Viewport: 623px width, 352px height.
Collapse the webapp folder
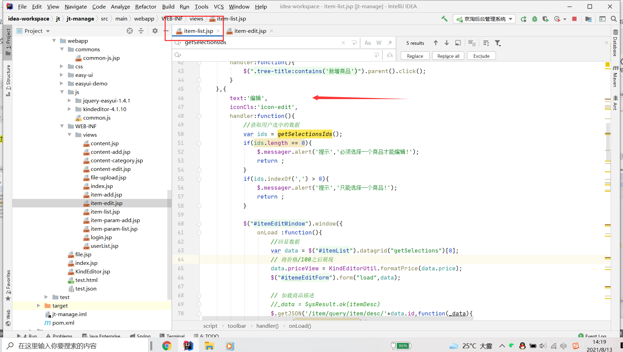click(x=54, y=41)
